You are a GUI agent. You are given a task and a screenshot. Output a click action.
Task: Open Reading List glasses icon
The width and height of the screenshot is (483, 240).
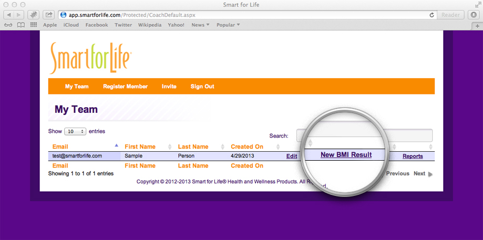coord(8,25)
